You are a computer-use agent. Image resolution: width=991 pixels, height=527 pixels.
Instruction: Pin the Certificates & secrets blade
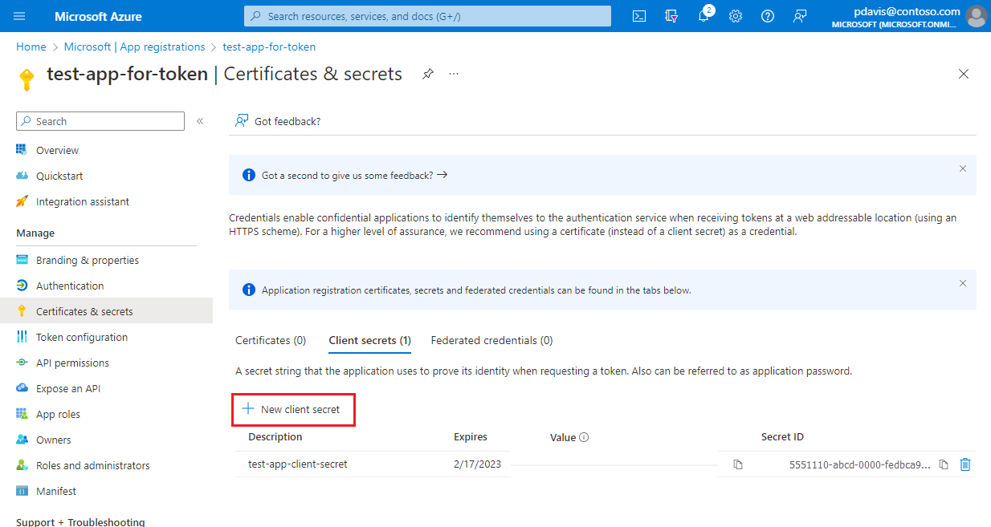coord(428,74)
